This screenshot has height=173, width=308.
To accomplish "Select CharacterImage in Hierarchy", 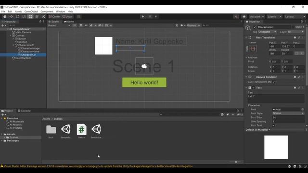I will point(30,48).
